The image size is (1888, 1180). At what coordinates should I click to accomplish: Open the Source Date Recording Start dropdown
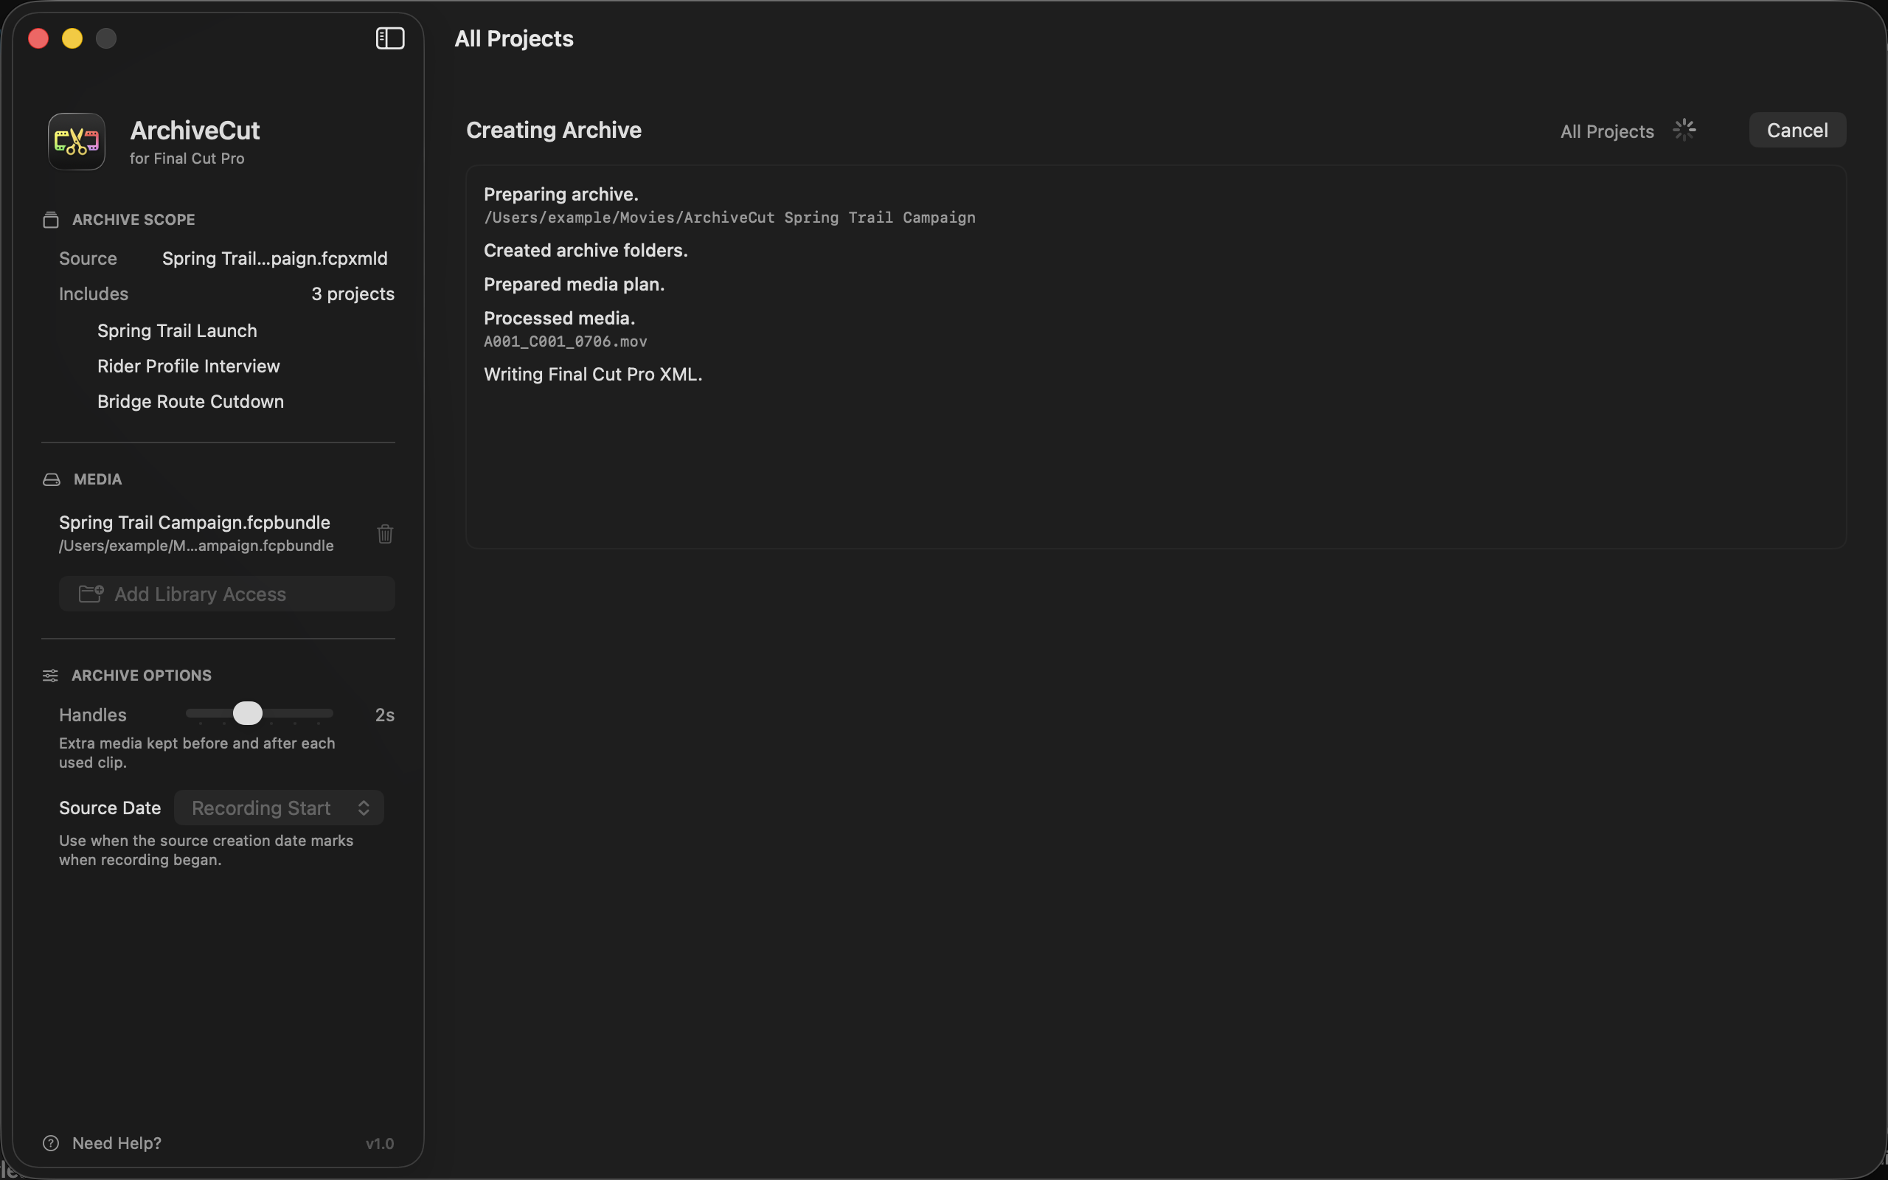pyautogui.click(x=279, y=808)
